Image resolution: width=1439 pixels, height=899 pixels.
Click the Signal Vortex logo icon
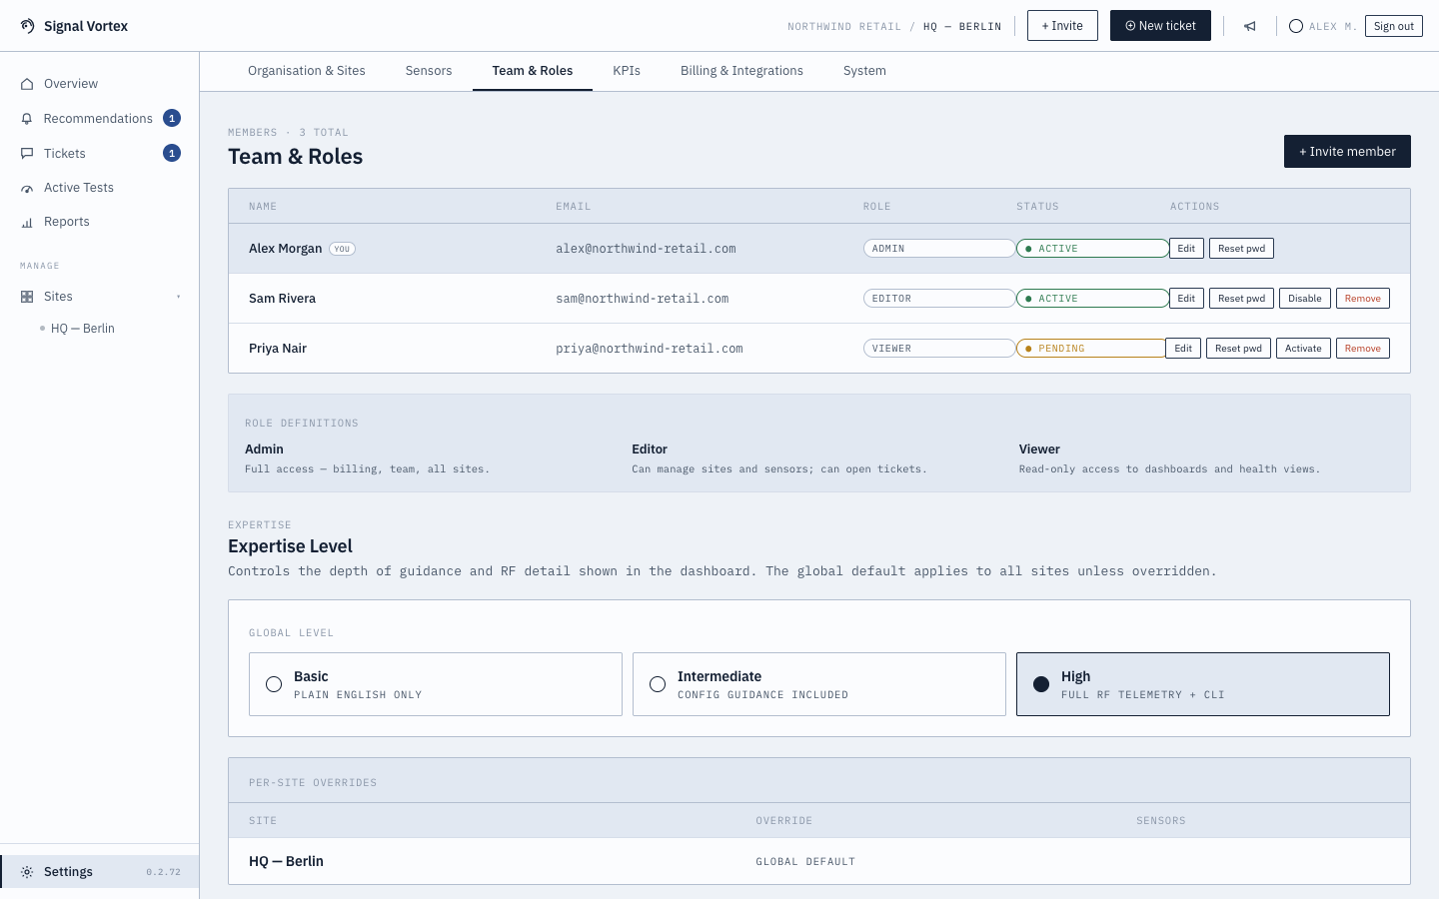coord(28,26)
